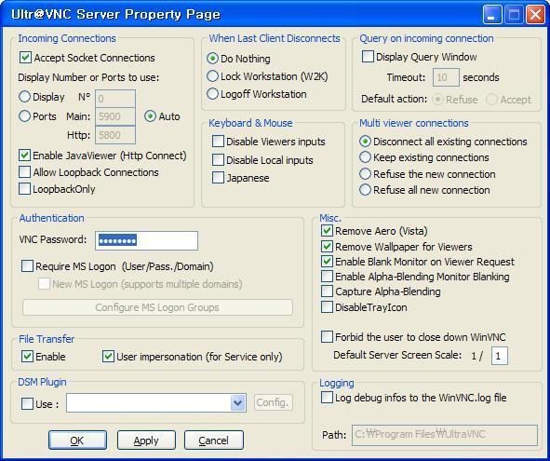
Task: Minimize the Server Property Page window
Action: click(x=491, y=15)
